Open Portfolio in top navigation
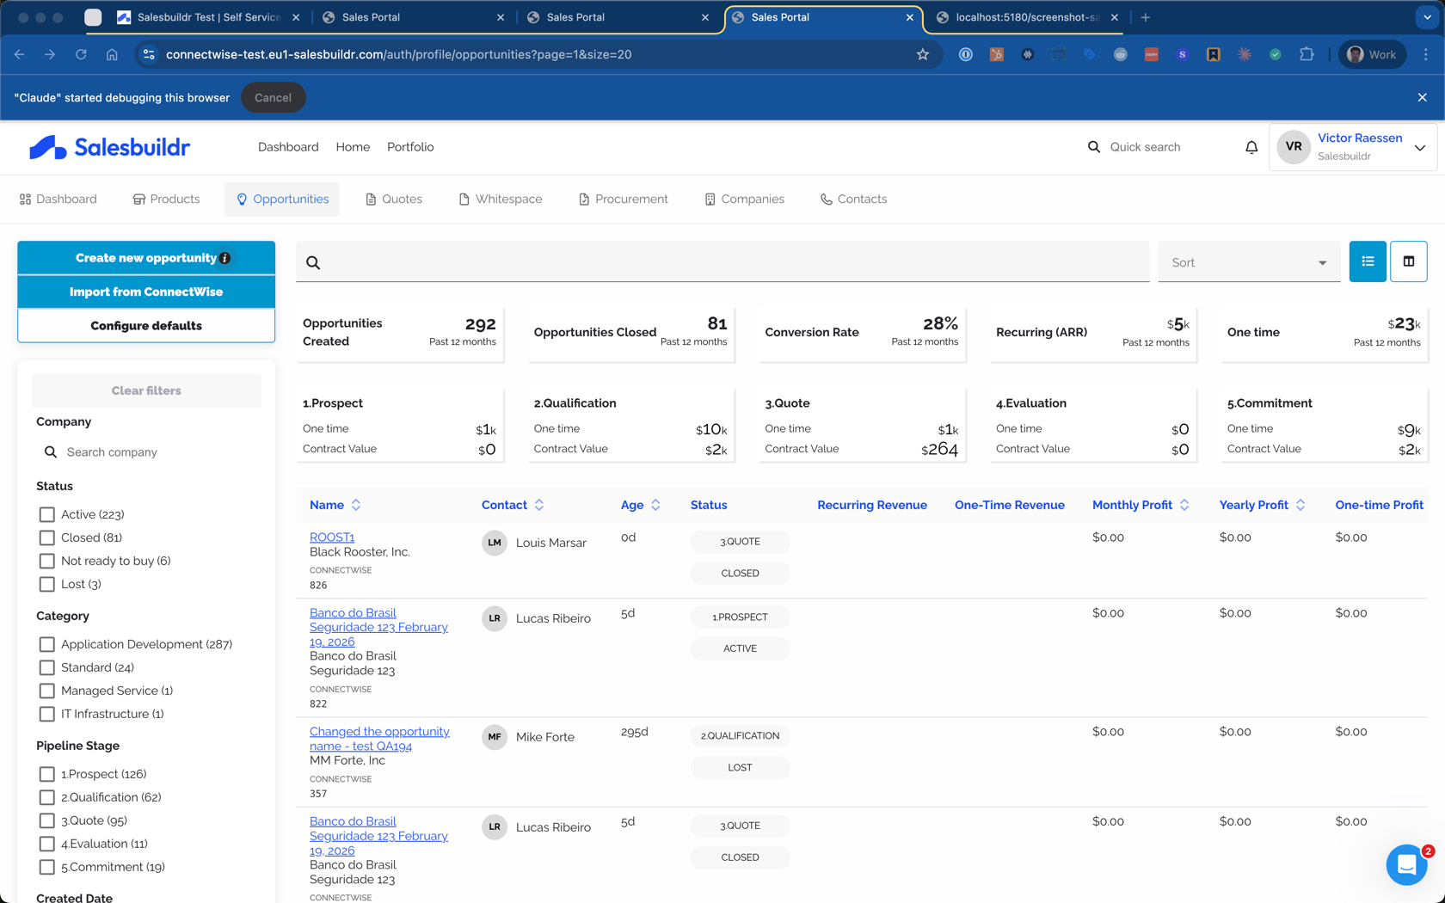Image resolution: width=1445 pixels, height=903 pixels. click(410, 147)
